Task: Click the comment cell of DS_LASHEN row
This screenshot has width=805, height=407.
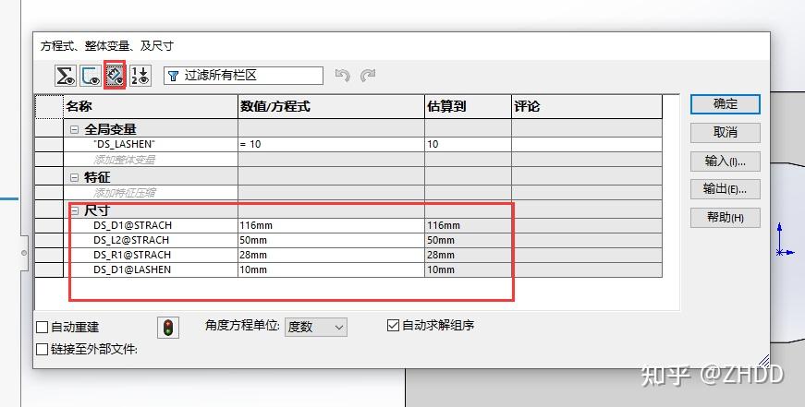Action: click(x=587, y=145)
